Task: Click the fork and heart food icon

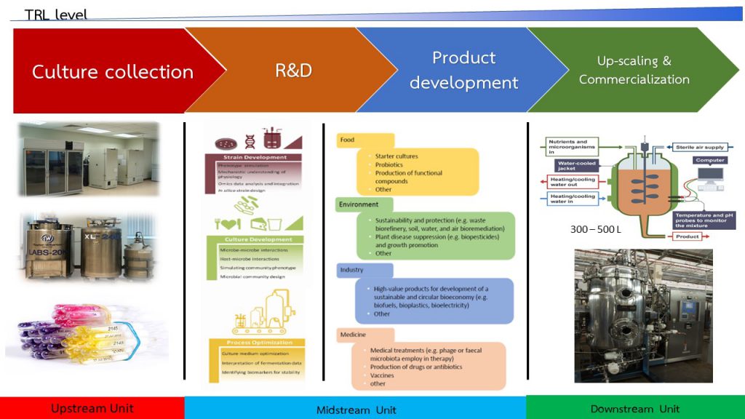Action: (228, 224)
